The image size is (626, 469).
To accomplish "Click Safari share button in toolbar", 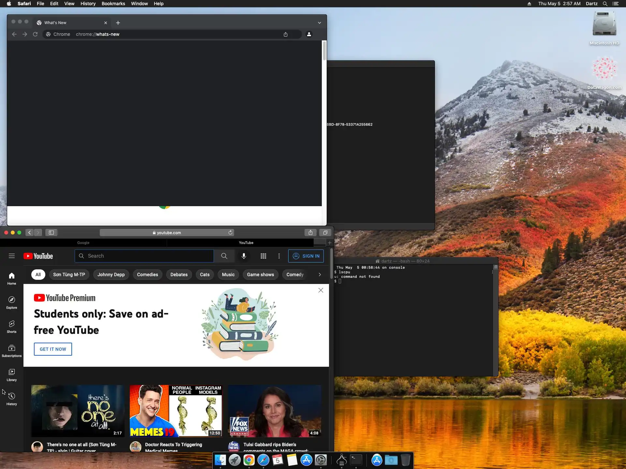I will pyautogui.click(x=310, y=233).
